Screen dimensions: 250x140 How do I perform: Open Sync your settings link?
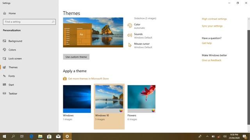tap(212, 26)
